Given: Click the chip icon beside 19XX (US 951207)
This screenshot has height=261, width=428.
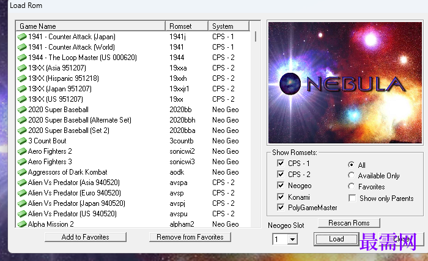Looking at the screenshot, I should point(22,99).
